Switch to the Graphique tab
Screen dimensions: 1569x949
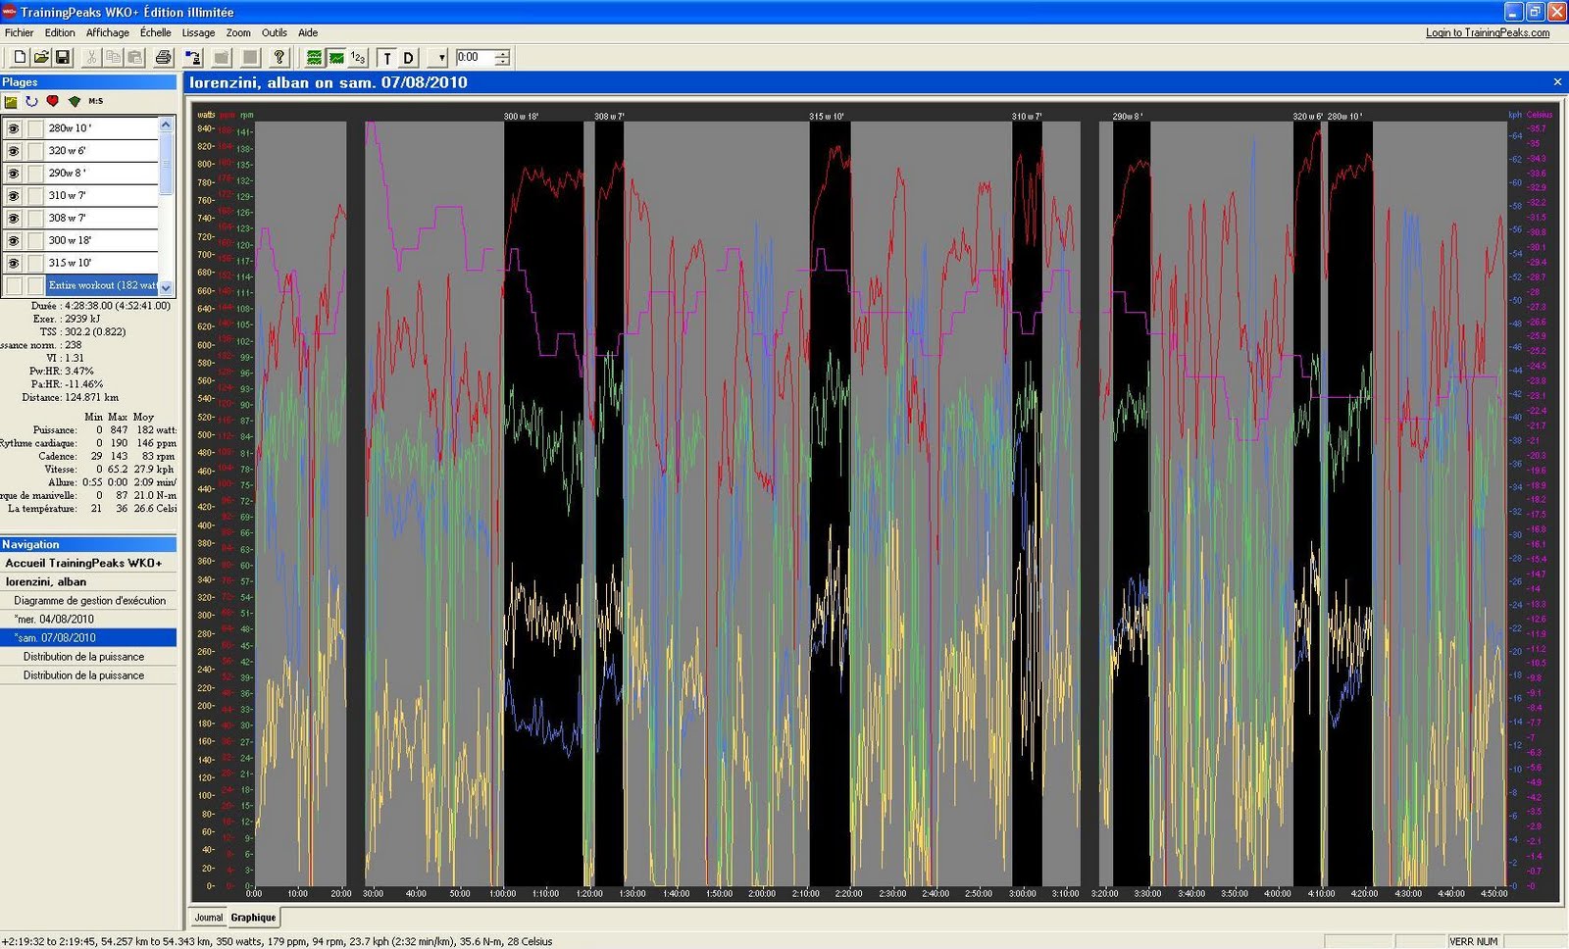point(253,918)
